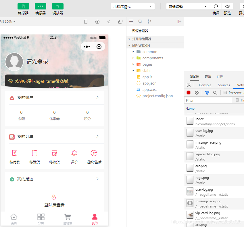Switch to the 问题 tab
244x227 pixels.
pyautogui.click(x=220, y=77)
